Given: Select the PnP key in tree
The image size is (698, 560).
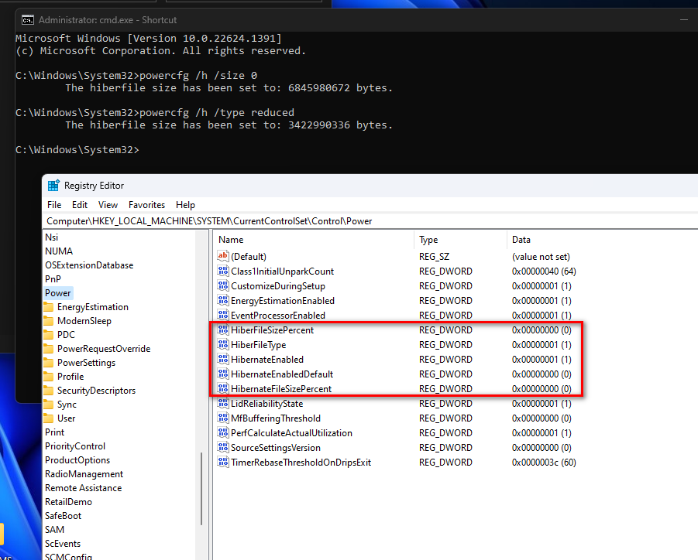Looking at the screenshot, I should pyautogui.click(x=53, y=279).
